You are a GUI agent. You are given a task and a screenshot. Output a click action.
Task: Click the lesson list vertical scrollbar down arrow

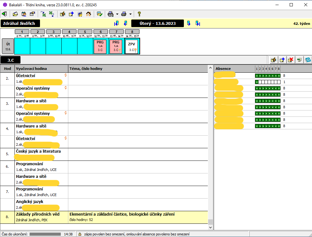[210, 227]
